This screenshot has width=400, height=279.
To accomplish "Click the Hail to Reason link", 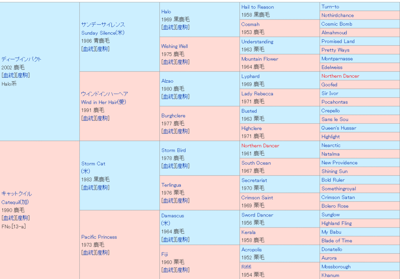I will pyautogui.click(x=257, y=7).
